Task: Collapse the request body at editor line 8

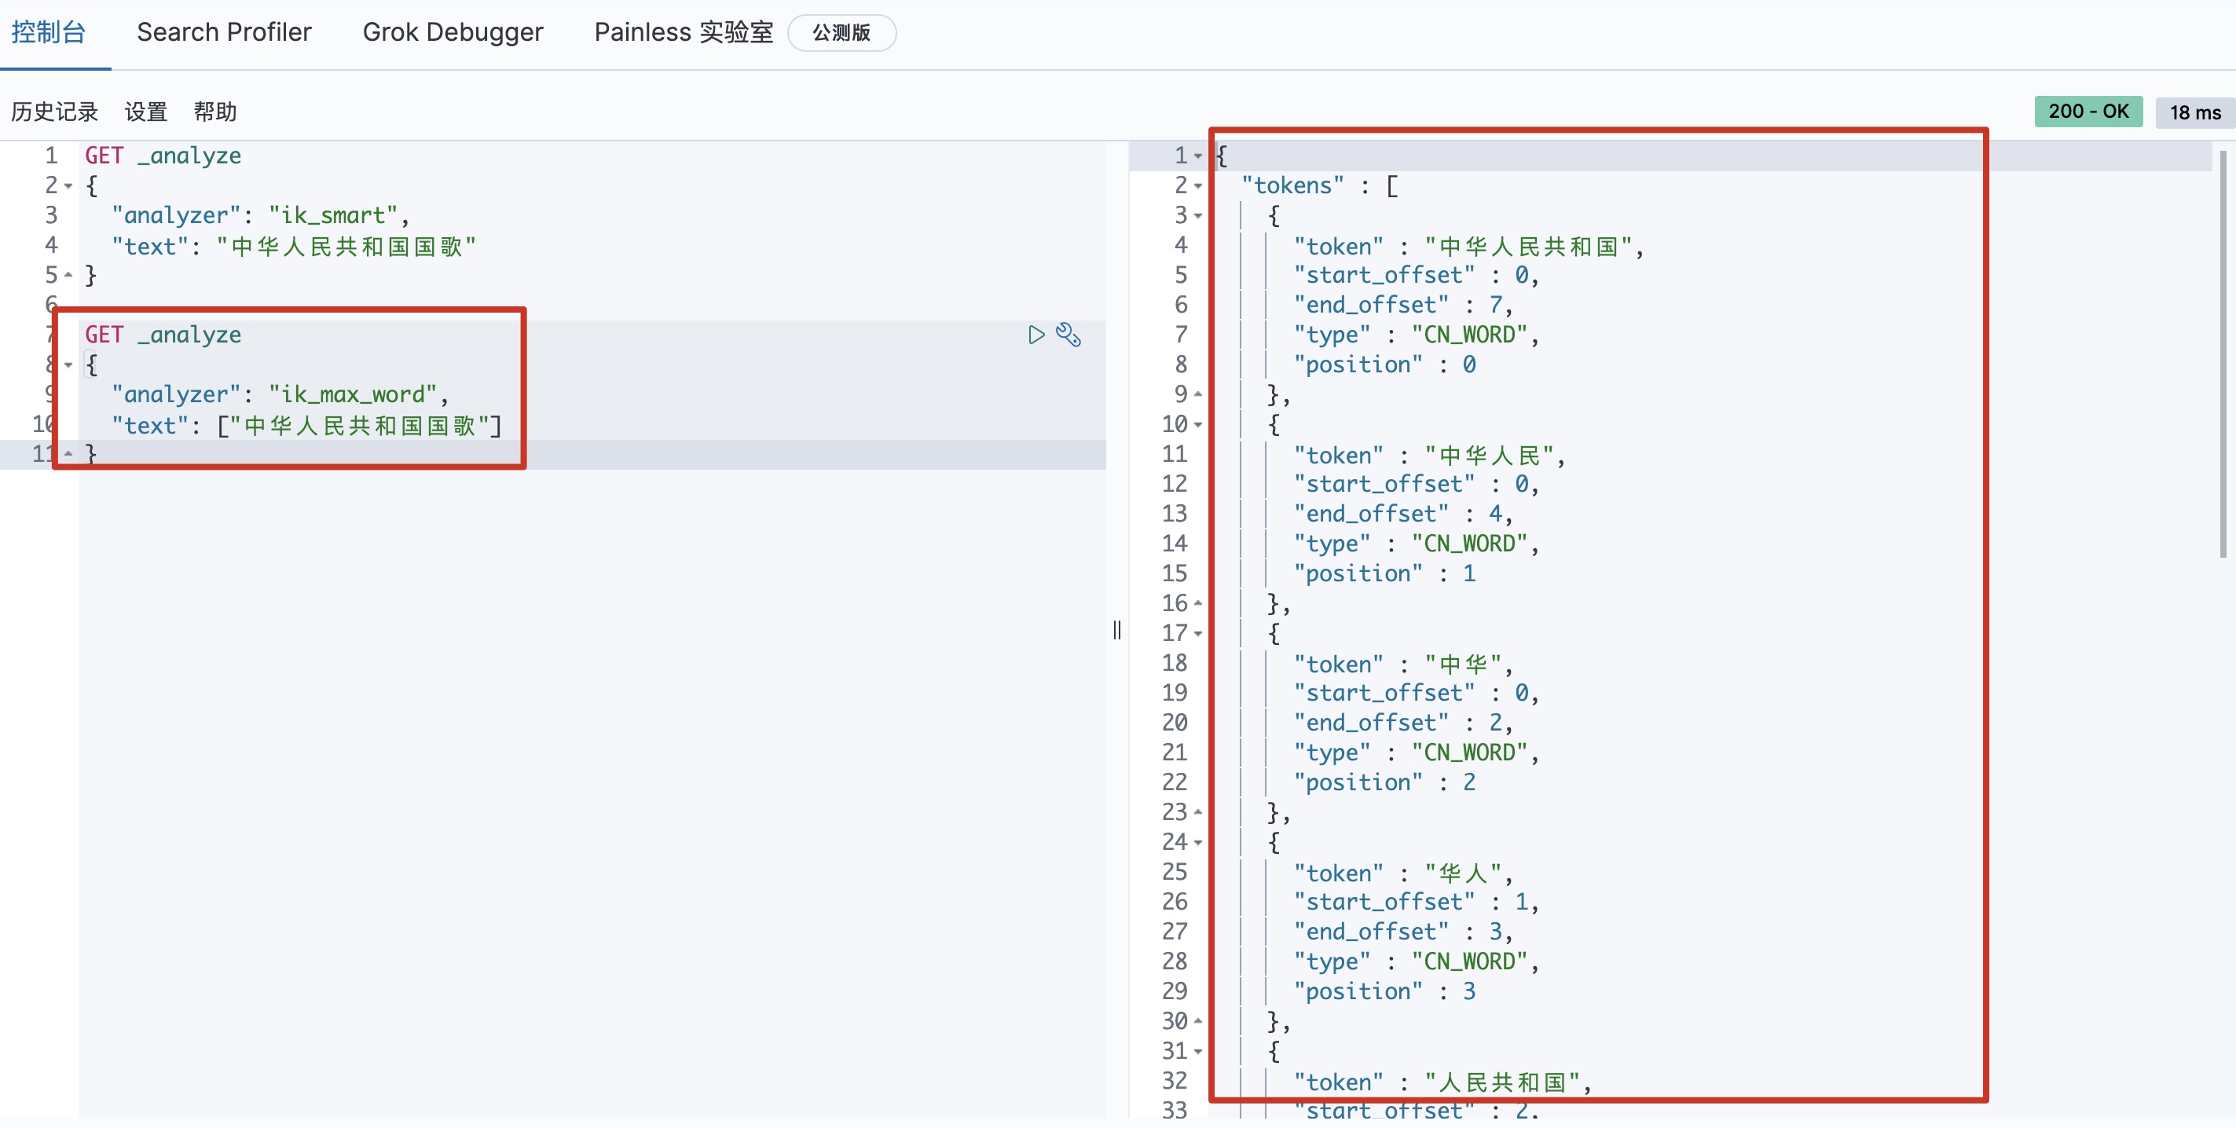Action: tap(68, 364)
